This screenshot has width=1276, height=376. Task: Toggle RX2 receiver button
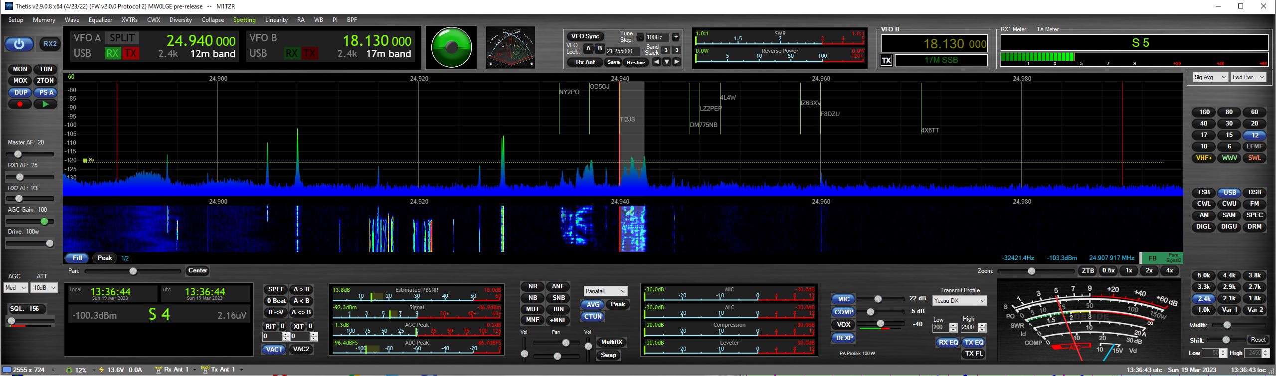[49, 44]
